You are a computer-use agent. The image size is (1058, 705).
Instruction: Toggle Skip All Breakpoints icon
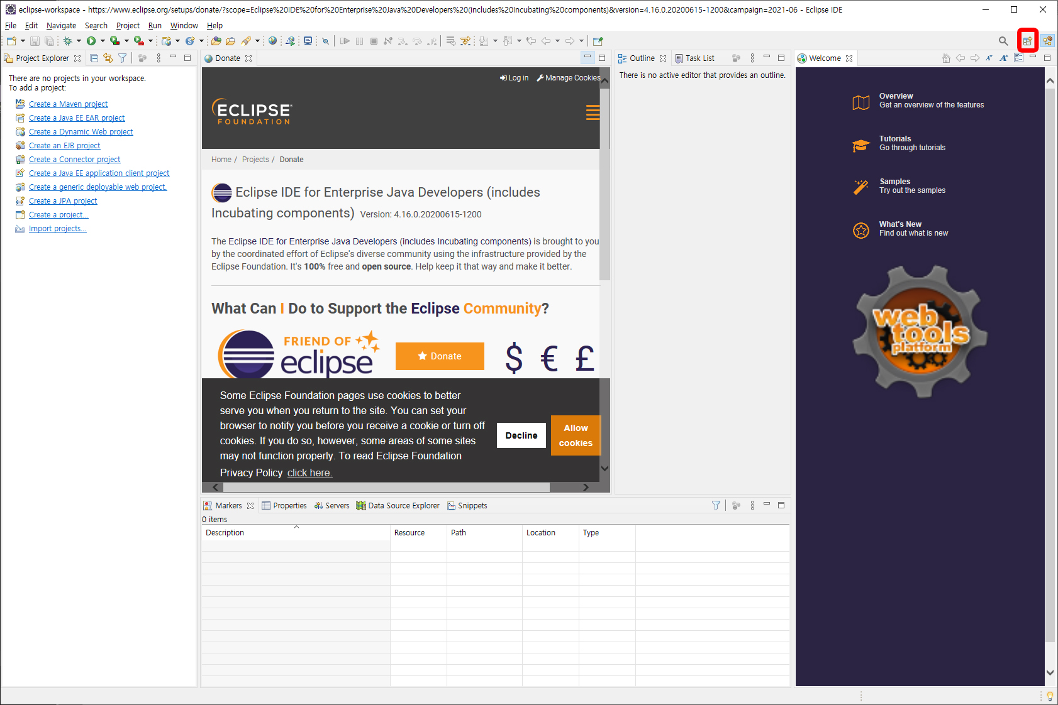click(x=325, y=41)
